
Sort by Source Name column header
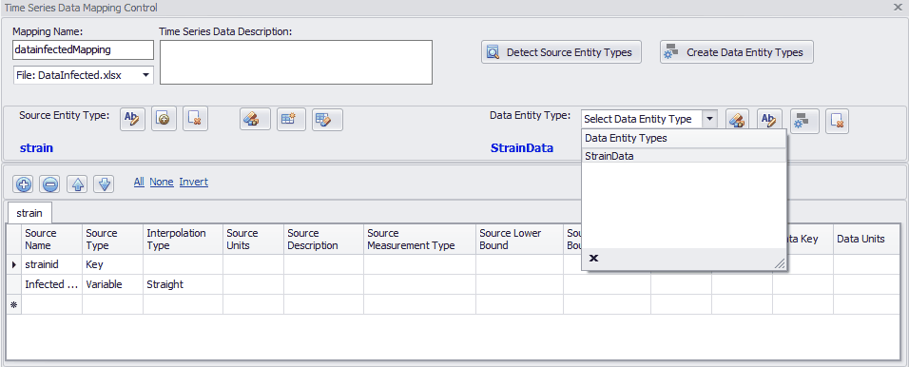point(51,240)
